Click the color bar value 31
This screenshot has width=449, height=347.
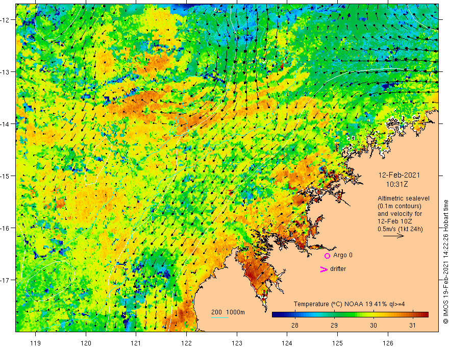point(412,325)
